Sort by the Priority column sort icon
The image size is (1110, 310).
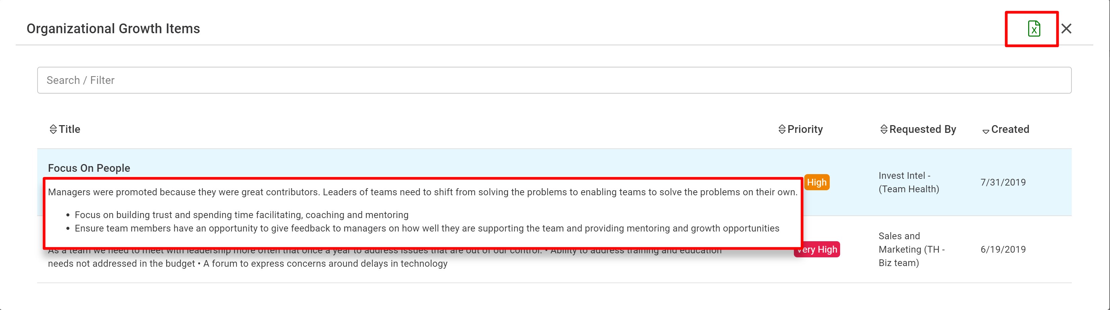tap(782, 130)
